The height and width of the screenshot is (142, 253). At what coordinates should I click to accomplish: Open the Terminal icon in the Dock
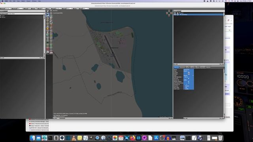(50, 138)
